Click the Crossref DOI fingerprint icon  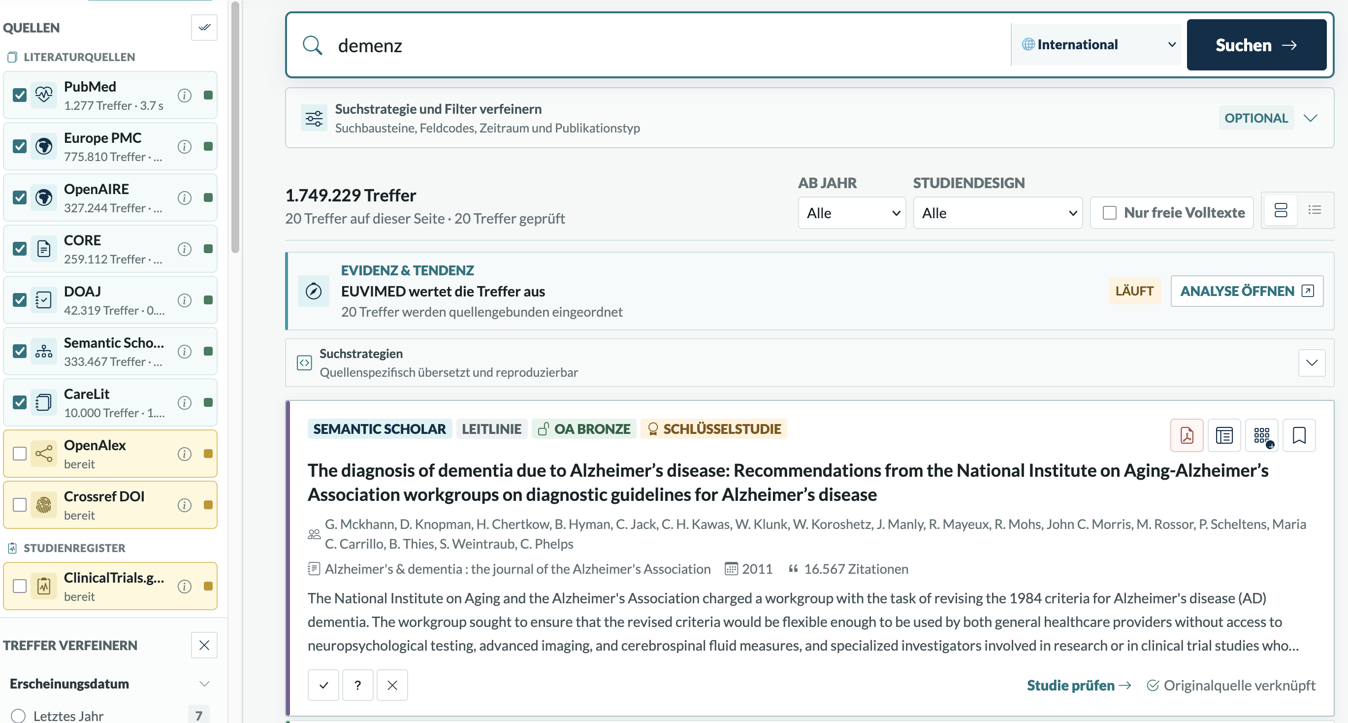pos(44,505)
